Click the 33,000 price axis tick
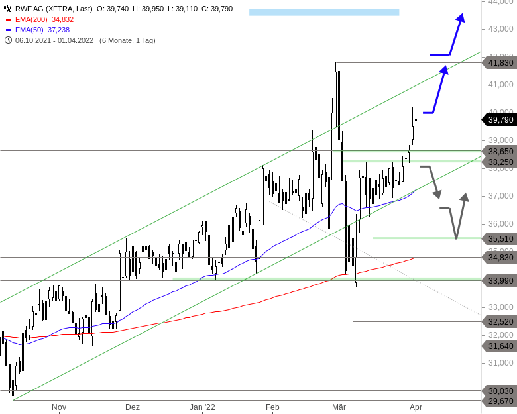The image size is (517, 414). 501,307
